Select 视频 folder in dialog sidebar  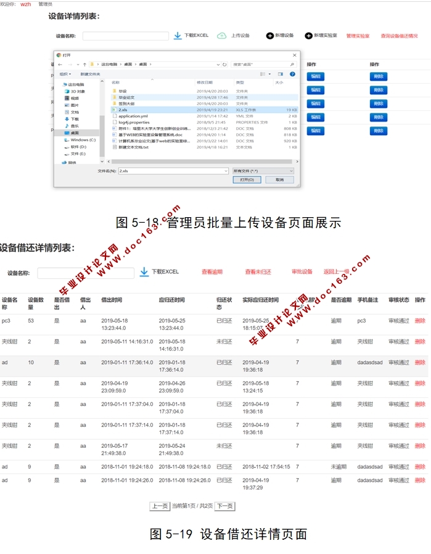(x=72, y=98)
